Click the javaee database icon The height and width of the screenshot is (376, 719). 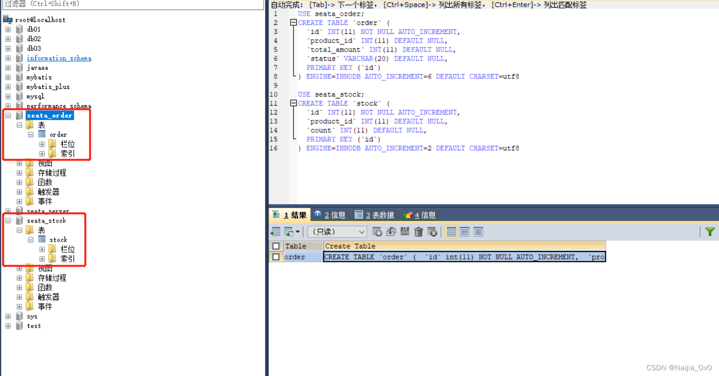click(x=20, y=67)
